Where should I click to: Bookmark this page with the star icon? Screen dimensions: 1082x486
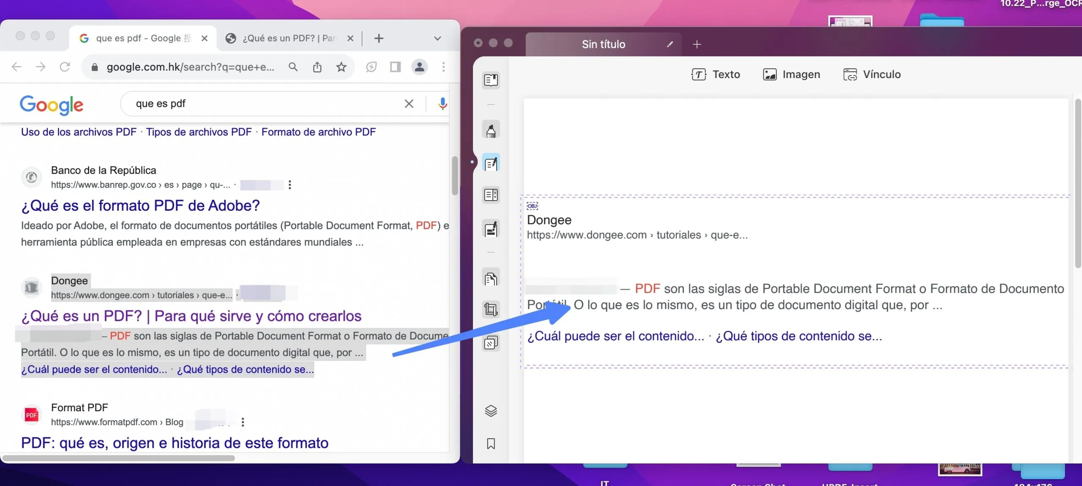click(341, 67)
